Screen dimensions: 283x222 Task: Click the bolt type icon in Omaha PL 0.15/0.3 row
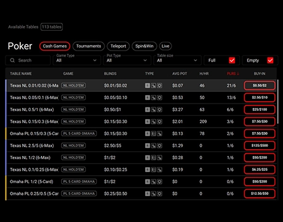pyautogui.click(x=159, y=134)
